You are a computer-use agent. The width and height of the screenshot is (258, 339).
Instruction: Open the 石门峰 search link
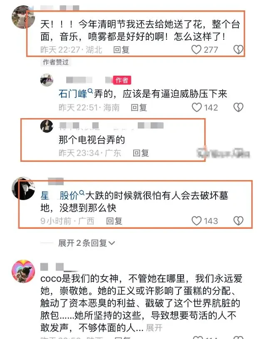click(x=73, y=94)
